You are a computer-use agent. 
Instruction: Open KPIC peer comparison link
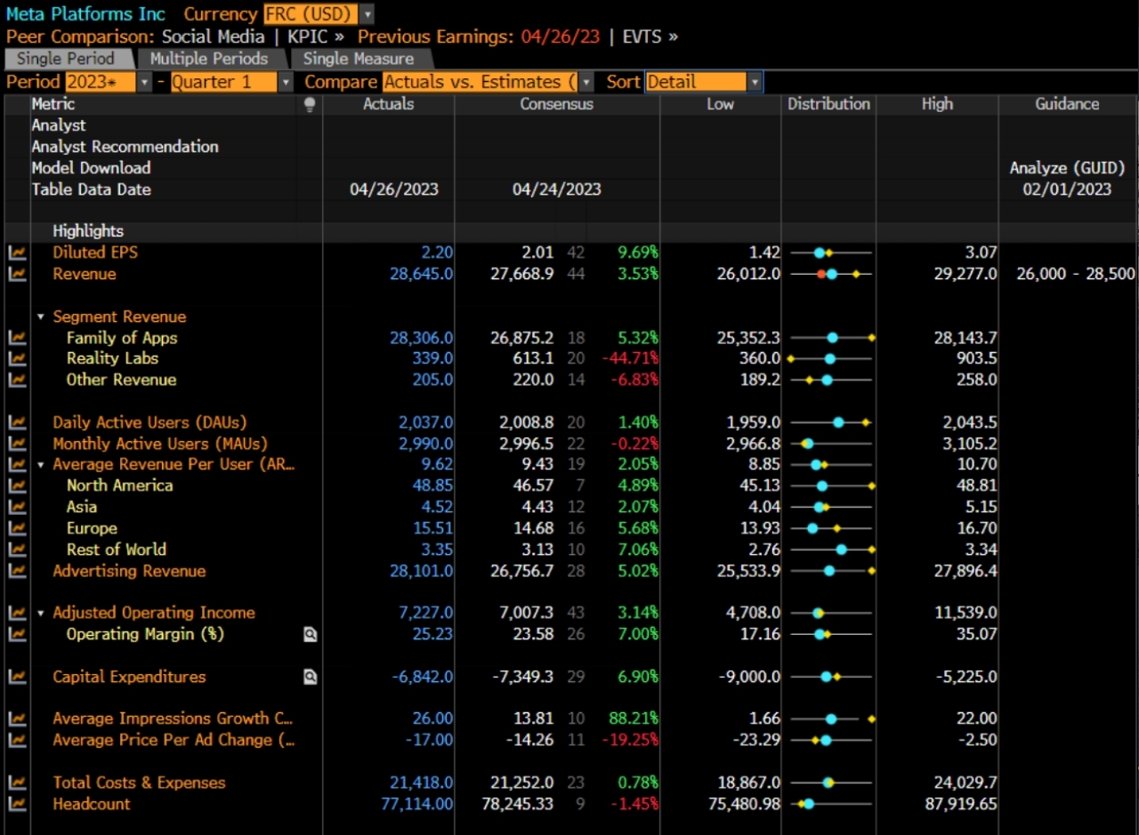[x=315, y=36]
